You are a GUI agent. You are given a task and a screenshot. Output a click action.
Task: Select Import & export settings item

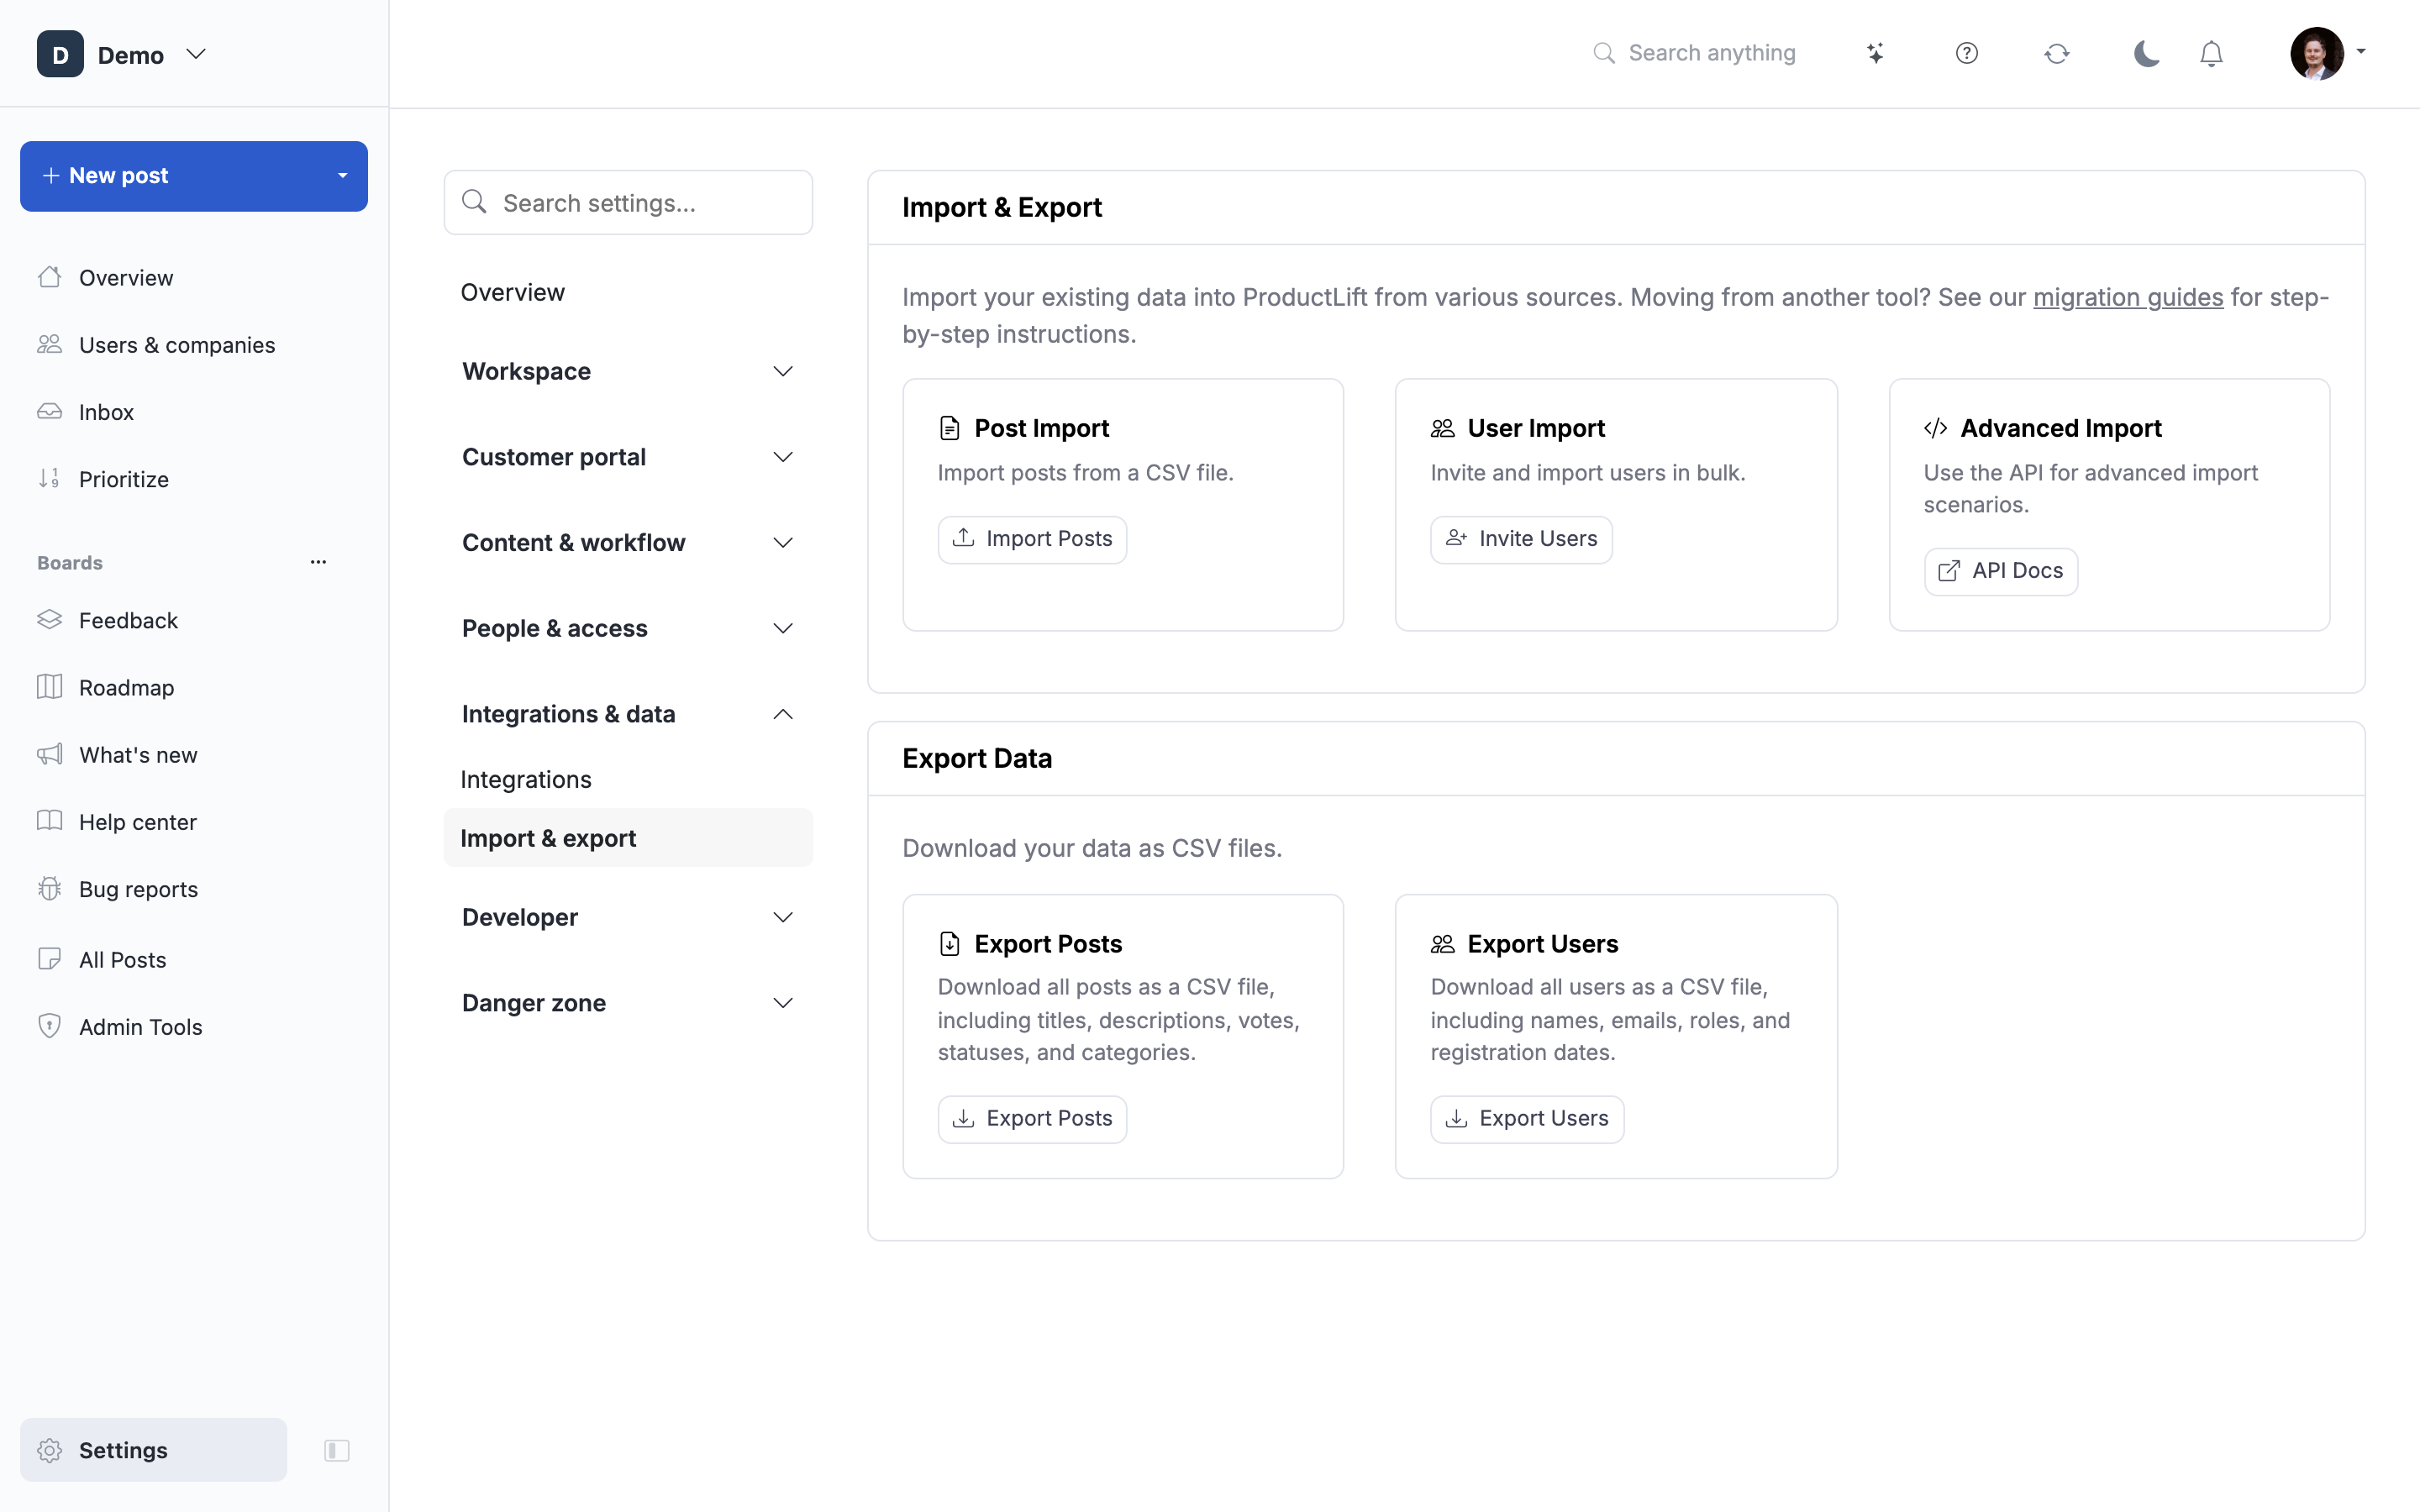pos(628,838)
